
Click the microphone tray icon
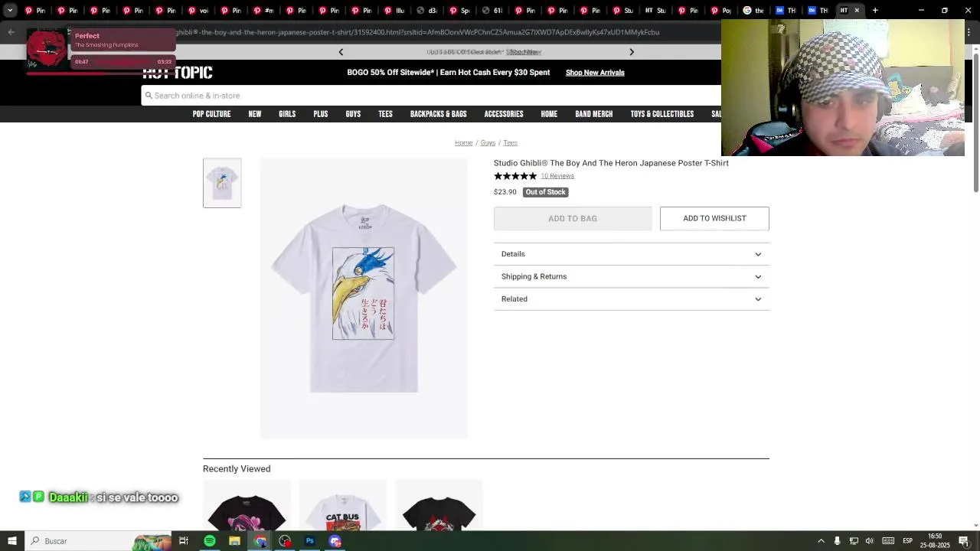point(837,541)
